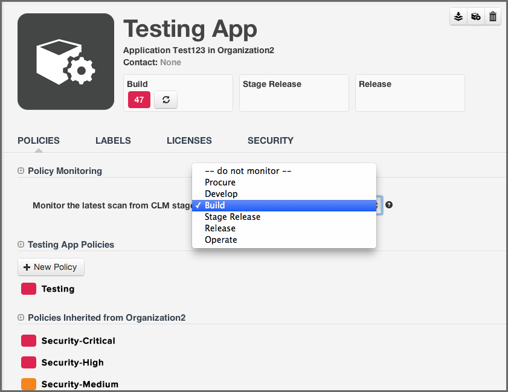Click the New Policy button
The width and height of the screenshot is (508, 392).
51,267
